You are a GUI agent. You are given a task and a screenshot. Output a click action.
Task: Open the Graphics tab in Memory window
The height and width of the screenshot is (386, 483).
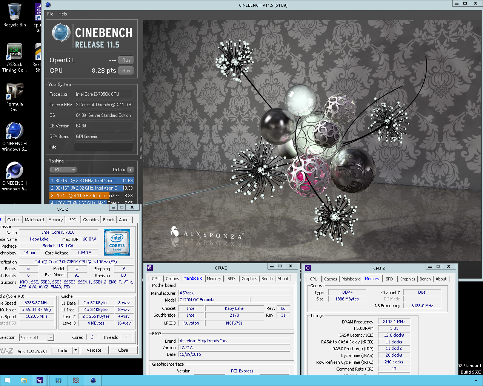click(408, 279)
